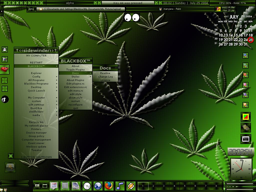Screen dimensions: 256x192
Task: Launch the red sports car shortcut
Action: click(4, 69)
